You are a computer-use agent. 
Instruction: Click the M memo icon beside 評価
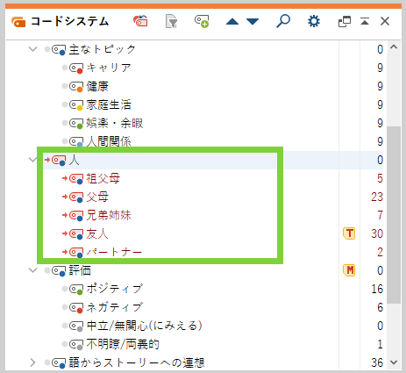click(x=349, y=270)
